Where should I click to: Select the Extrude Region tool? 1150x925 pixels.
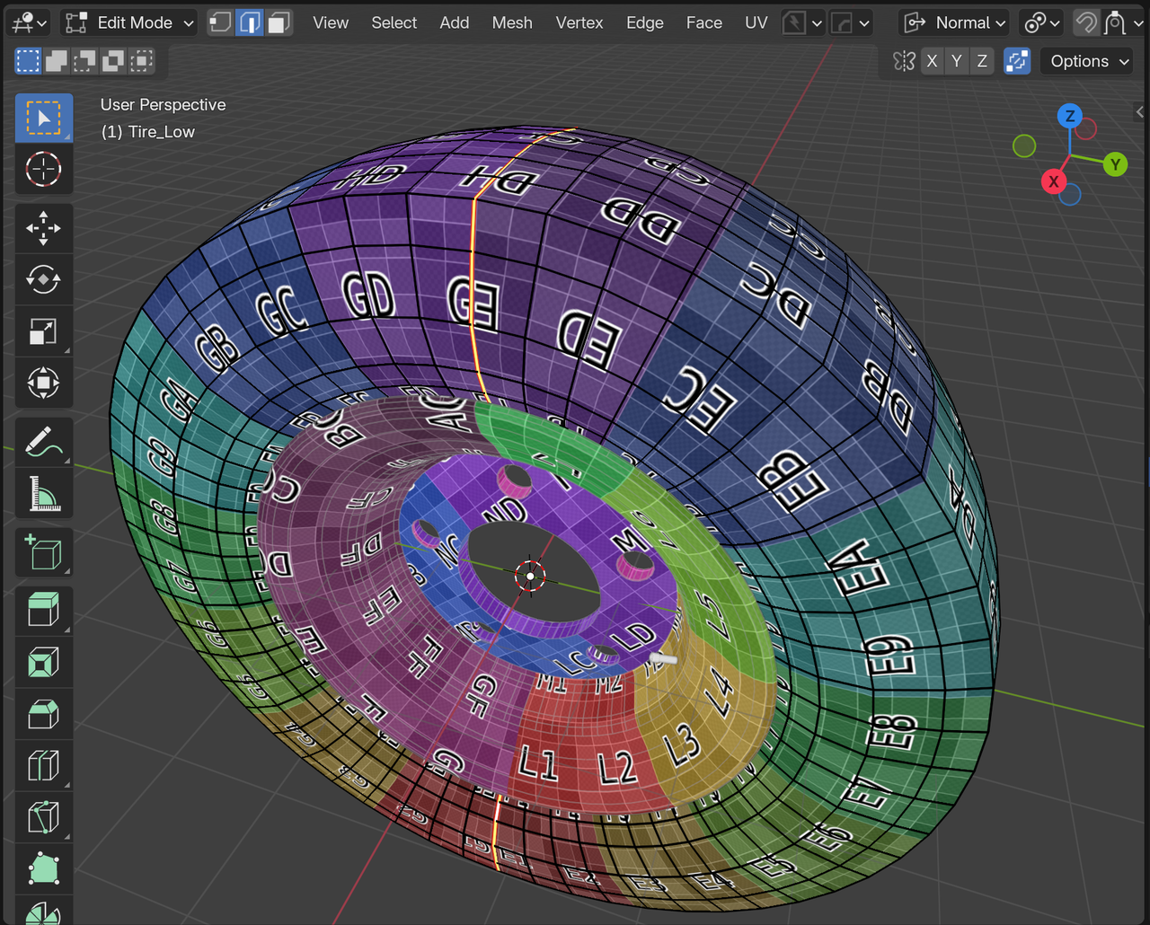coord(43,611)
